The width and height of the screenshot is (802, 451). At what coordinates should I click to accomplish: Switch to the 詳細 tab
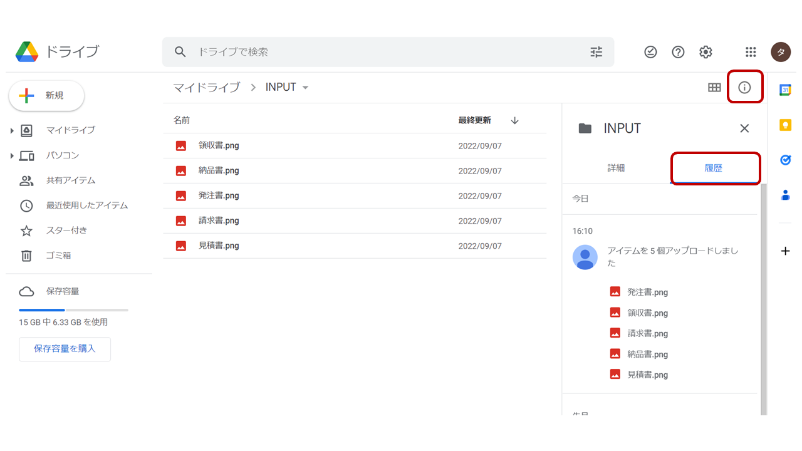point(616,168)
